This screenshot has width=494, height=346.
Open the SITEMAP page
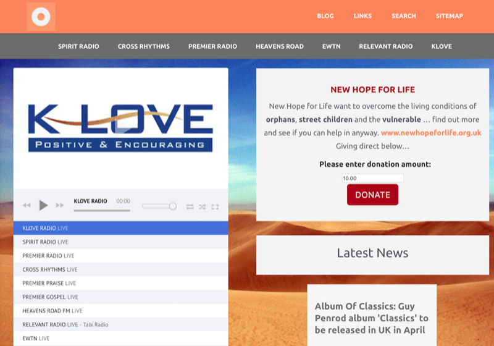[x=450, y=16]
